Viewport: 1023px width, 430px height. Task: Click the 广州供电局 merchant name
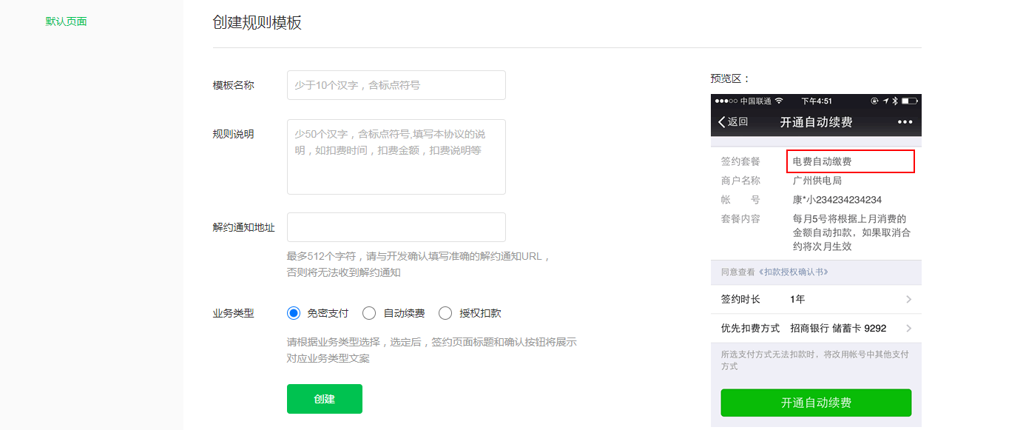click(x=817, y=181)
